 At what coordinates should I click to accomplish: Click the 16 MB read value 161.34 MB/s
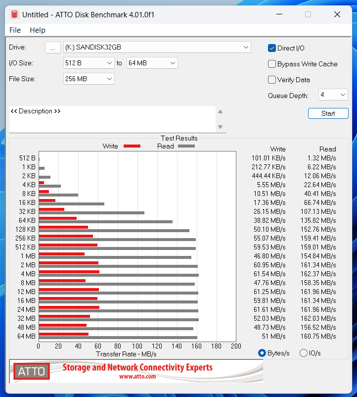tap(318, 301)
